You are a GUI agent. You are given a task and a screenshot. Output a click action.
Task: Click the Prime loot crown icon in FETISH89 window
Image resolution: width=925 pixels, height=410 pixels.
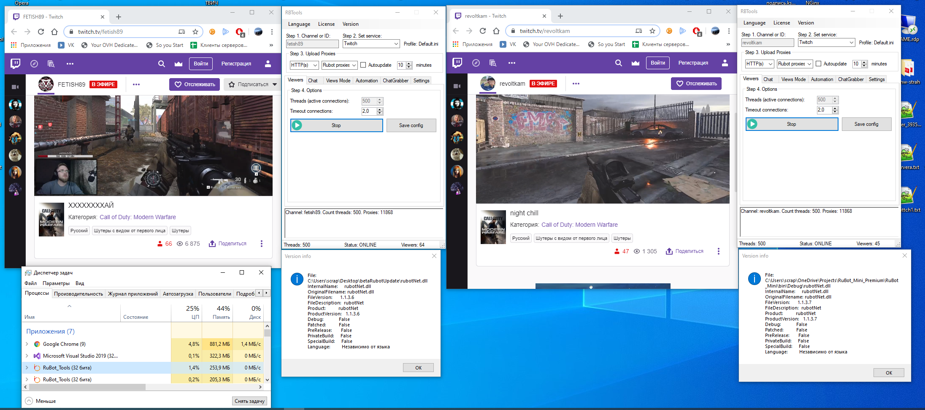point(179,64)
